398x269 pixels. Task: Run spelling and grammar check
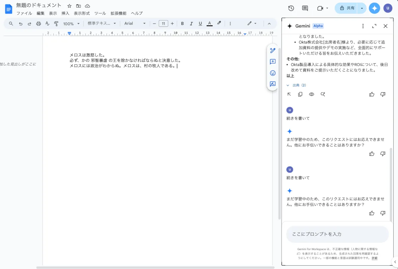pyautogui.click(x=47, y=23)
